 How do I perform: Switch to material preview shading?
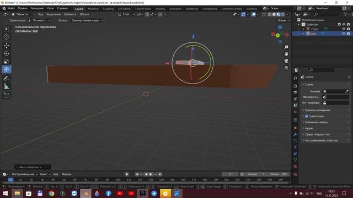click(279, 14)
